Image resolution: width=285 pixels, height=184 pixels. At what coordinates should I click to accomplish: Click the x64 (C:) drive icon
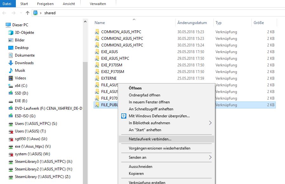point(11,86)
